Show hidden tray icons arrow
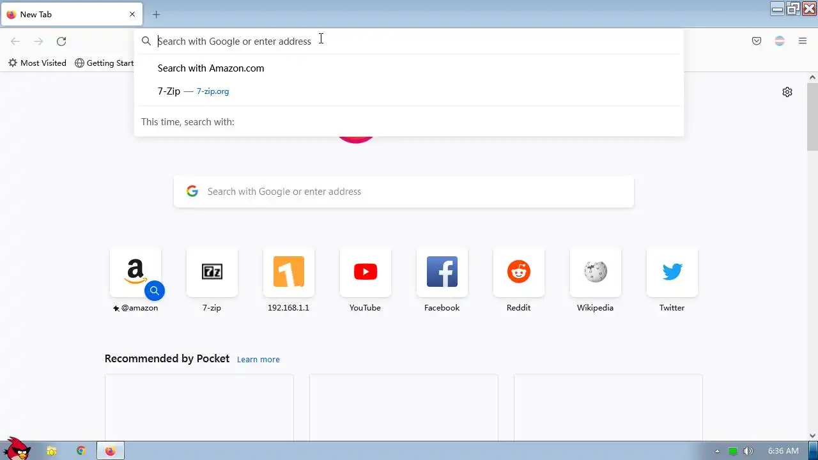 (x=717, y=451)
